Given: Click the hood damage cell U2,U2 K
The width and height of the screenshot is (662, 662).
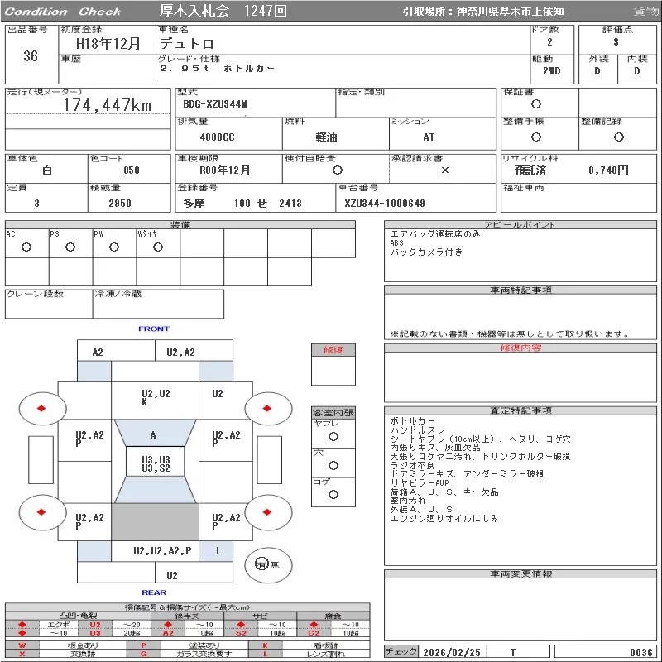Looking at the screenshot, I should point(155,401).
